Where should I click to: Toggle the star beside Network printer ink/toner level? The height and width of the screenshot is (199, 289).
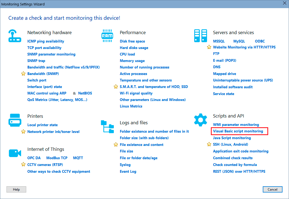[23, 132]
